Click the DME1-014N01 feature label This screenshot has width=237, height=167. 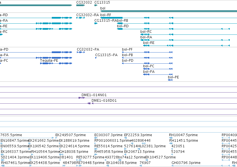tap(94, 95)
